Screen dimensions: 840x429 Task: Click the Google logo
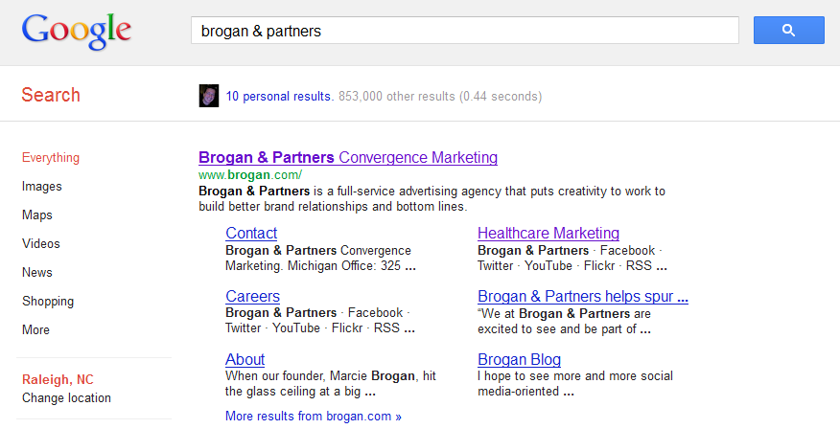click(x=76, y=32)
